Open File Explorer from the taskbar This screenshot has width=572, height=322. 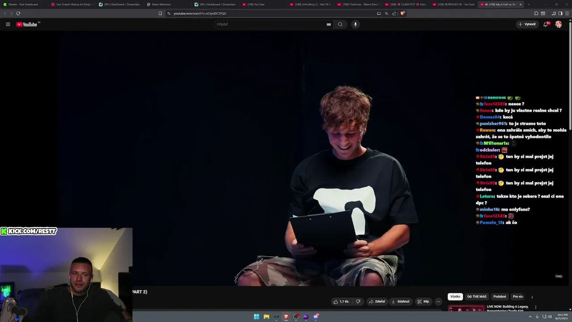pos(266,317)
